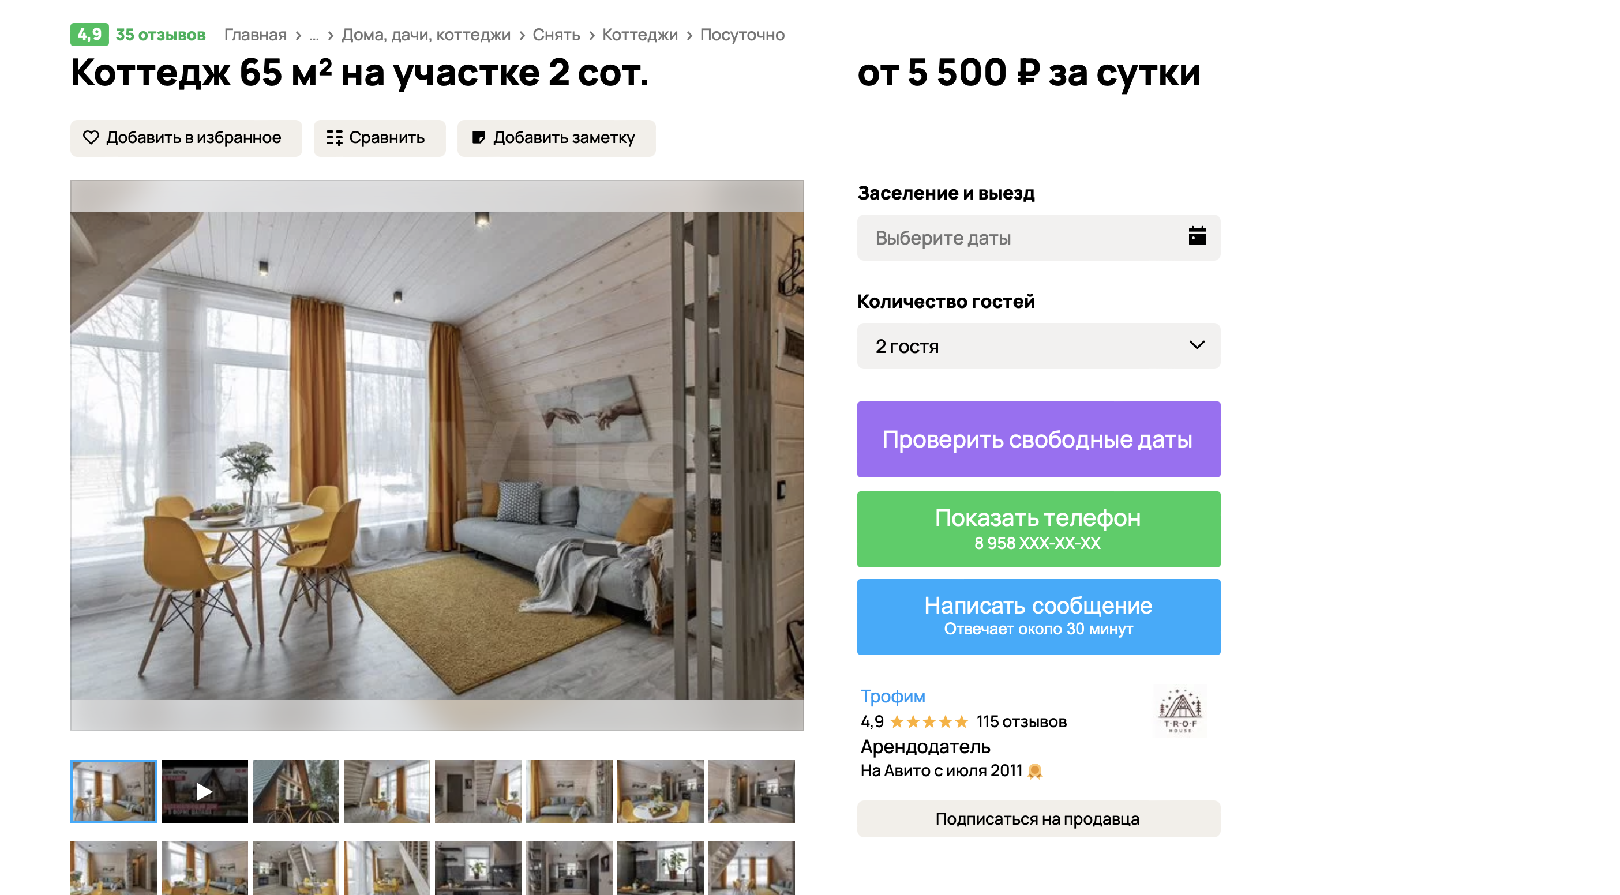Click Проверить свободные даты button
Screen dimensions: 1620x895
click(x=1038, y=439)
